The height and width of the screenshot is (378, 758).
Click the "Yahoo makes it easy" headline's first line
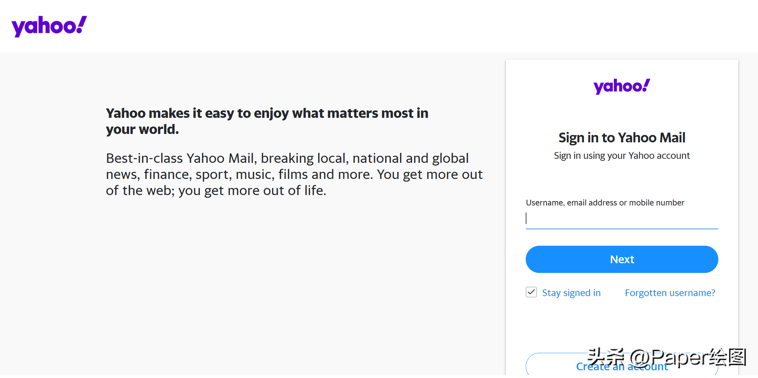pyautogui.click(x=267, y=113)
